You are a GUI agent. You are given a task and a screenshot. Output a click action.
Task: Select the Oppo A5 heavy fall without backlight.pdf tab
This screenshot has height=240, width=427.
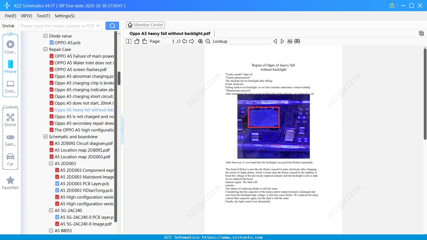170,34
